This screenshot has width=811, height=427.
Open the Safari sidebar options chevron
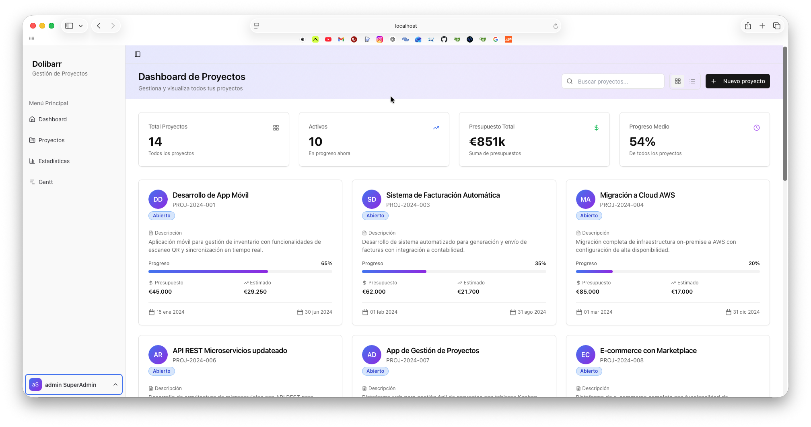tap(81, 26)
